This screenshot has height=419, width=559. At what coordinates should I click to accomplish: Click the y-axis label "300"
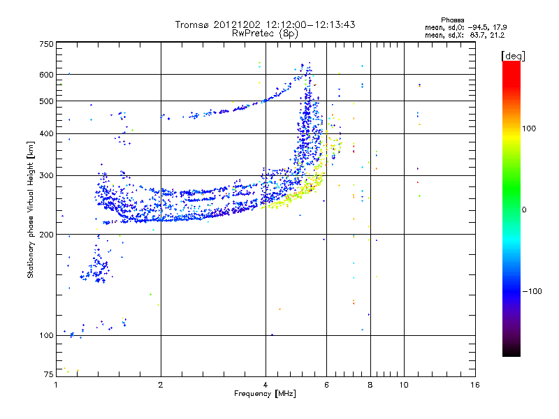click(46, 176)
